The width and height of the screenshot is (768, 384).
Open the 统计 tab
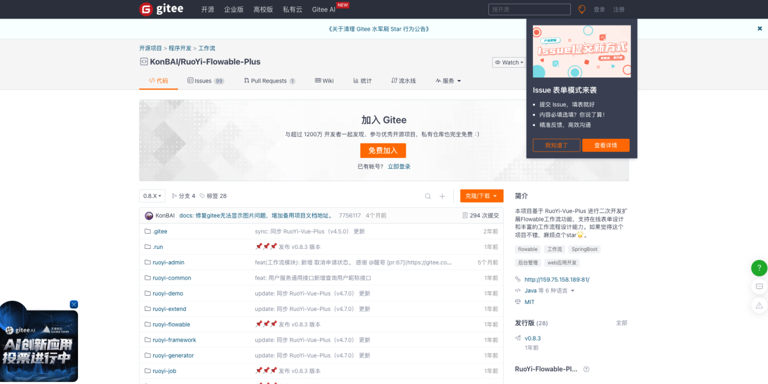[362, 81]
